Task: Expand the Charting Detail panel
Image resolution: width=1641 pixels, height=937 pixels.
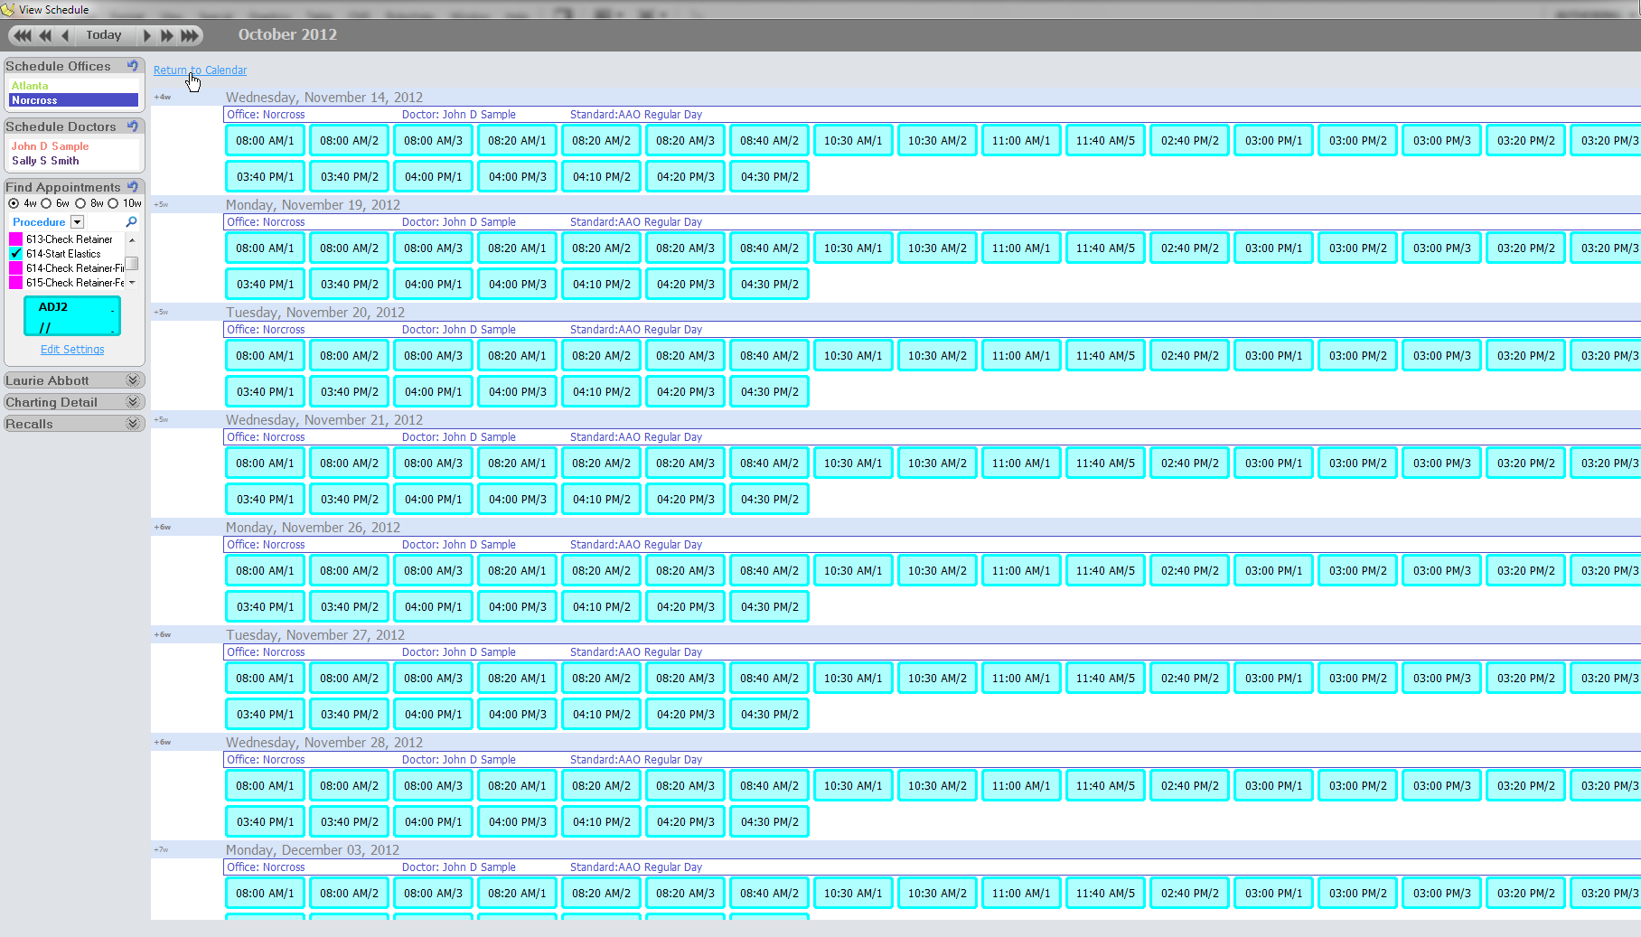Action: [x=133, y=402]
